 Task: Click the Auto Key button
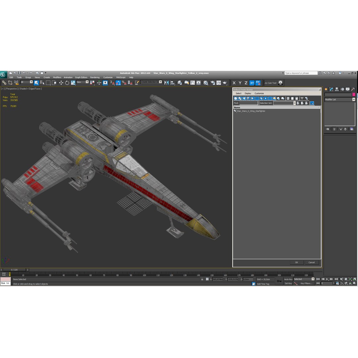point(288,279)
